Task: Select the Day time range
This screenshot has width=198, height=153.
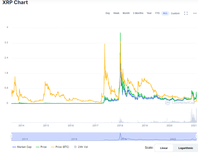Action: [108, 13]
